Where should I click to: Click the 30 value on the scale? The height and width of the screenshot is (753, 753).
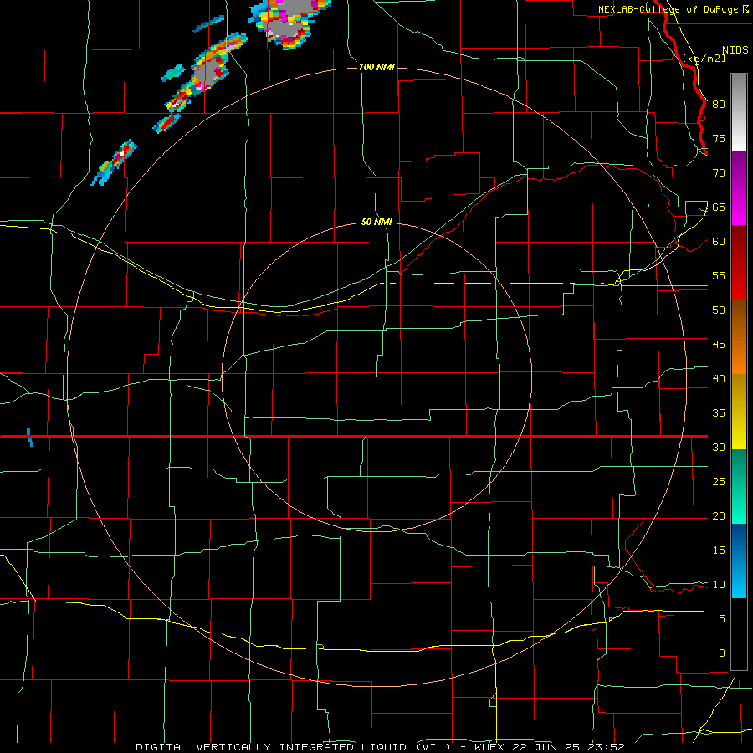coord(719,447)
